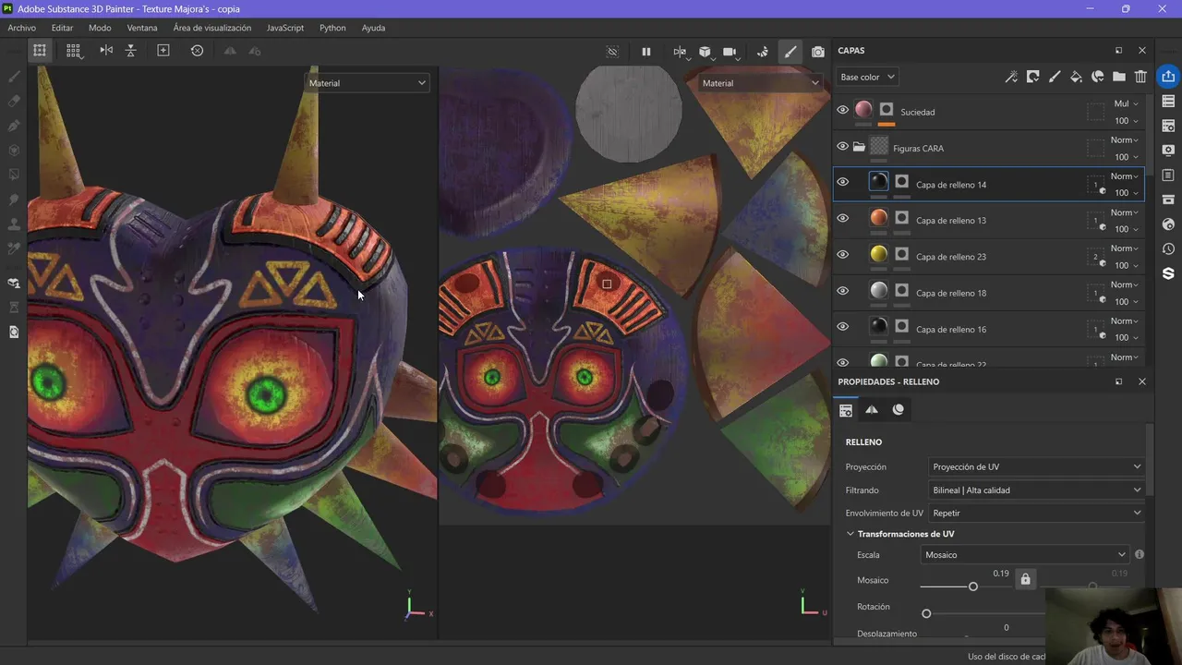Create a new folder in the layers panel
The height and width of the screenshot is (665, 1182).
(x=1119, y=77)
